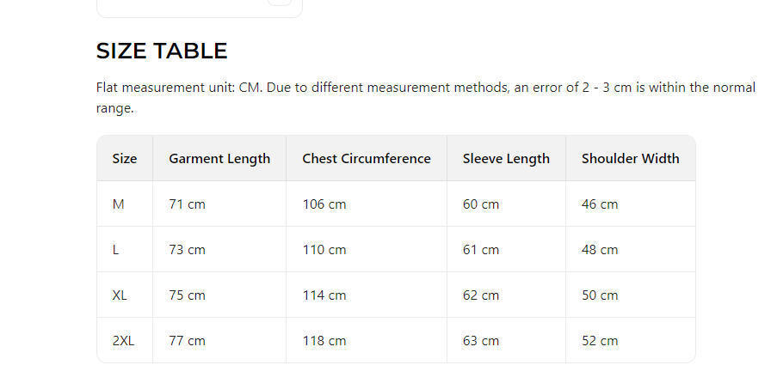Click the Chest Circumference column header
Screen dimensions: 777x365
tap(367, 159)
